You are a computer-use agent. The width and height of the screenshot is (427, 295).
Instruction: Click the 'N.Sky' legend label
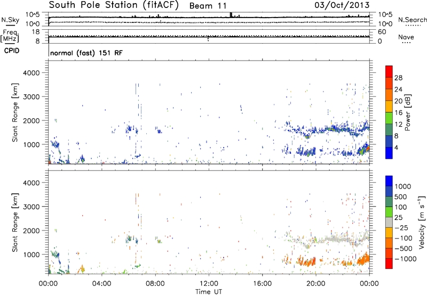[10, 20]
